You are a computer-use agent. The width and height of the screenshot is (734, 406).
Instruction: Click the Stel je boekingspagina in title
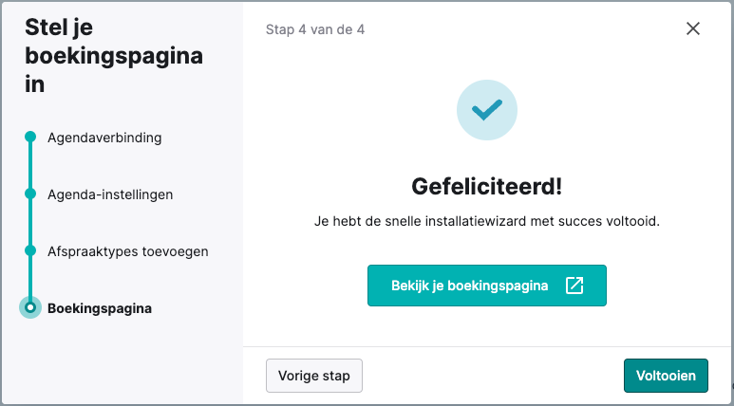click(x=114, y=56)
